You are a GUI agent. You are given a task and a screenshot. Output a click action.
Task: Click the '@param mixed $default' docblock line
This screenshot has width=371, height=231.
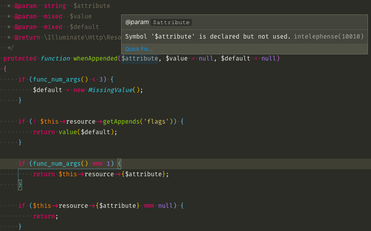click(x=53, y=27)
